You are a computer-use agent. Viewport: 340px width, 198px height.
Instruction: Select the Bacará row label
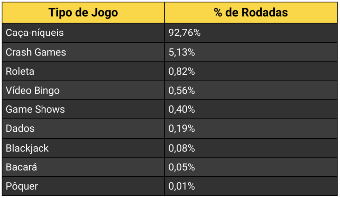point(21,167)
